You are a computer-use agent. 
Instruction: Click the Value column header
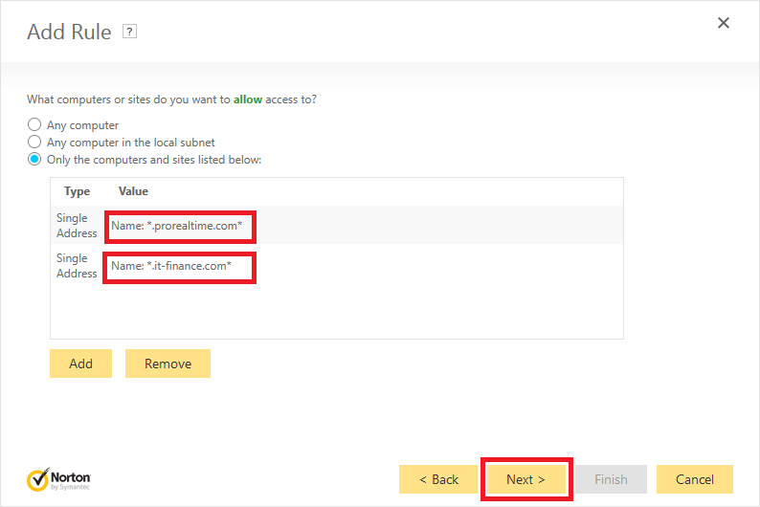[133, 191]
